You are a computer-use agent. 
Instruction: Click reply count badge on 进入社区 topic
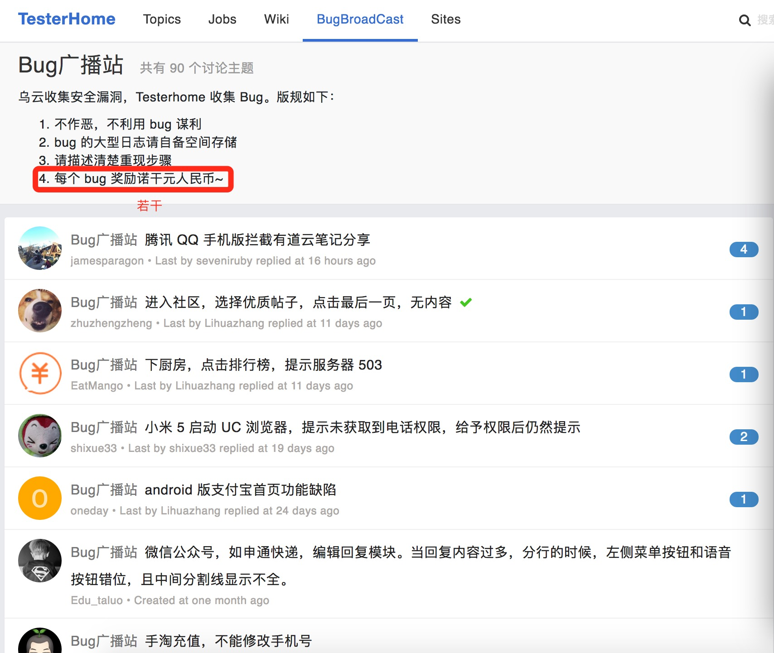pos(744,312)
